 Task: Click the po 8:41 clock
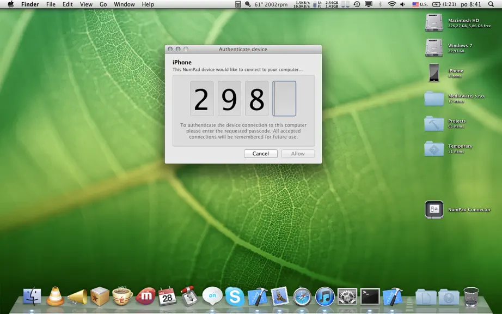pyautogui.click(x=471, y=4)
